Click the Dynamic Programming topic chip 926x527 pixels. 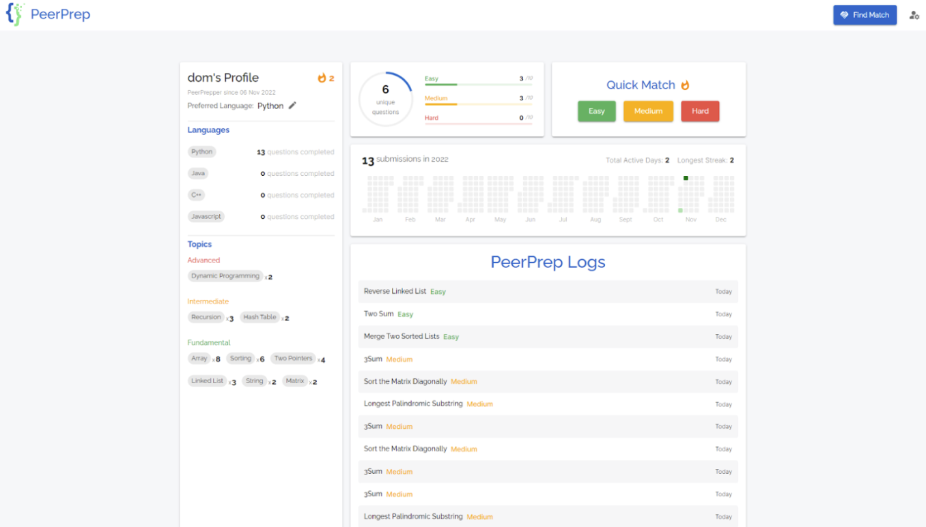click(x=225, y=276)
